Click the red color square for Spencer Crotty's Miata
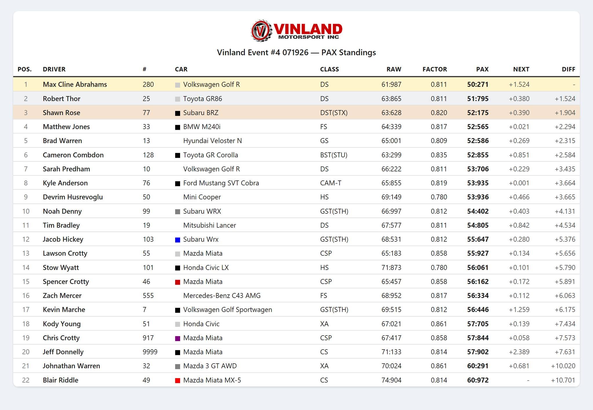 pos(177,282)
